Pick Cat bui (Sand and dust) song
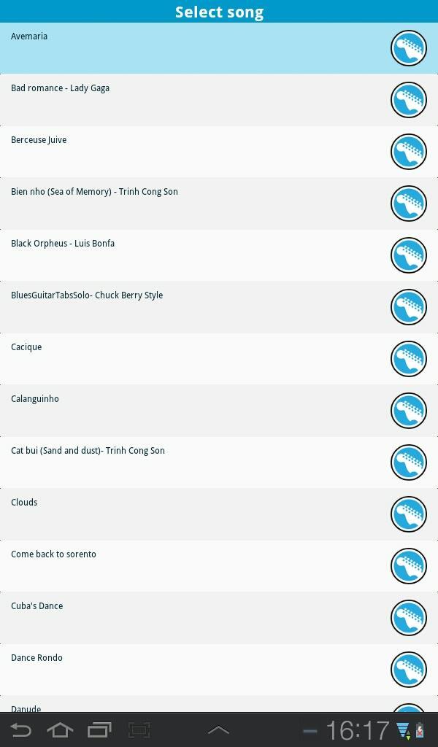This screenshot has width=438, height=747. [x=219, y=462]
